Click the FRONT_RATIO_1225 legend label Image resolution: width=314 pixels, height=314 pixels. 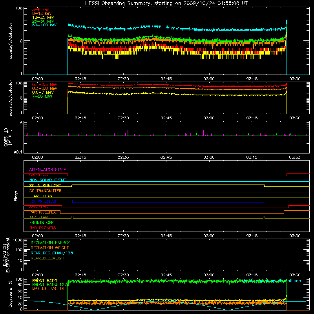(51, 285)
